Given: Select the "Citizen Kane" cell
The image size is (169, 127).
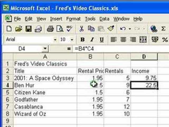Looking at the screenshot, I should 45,92.
